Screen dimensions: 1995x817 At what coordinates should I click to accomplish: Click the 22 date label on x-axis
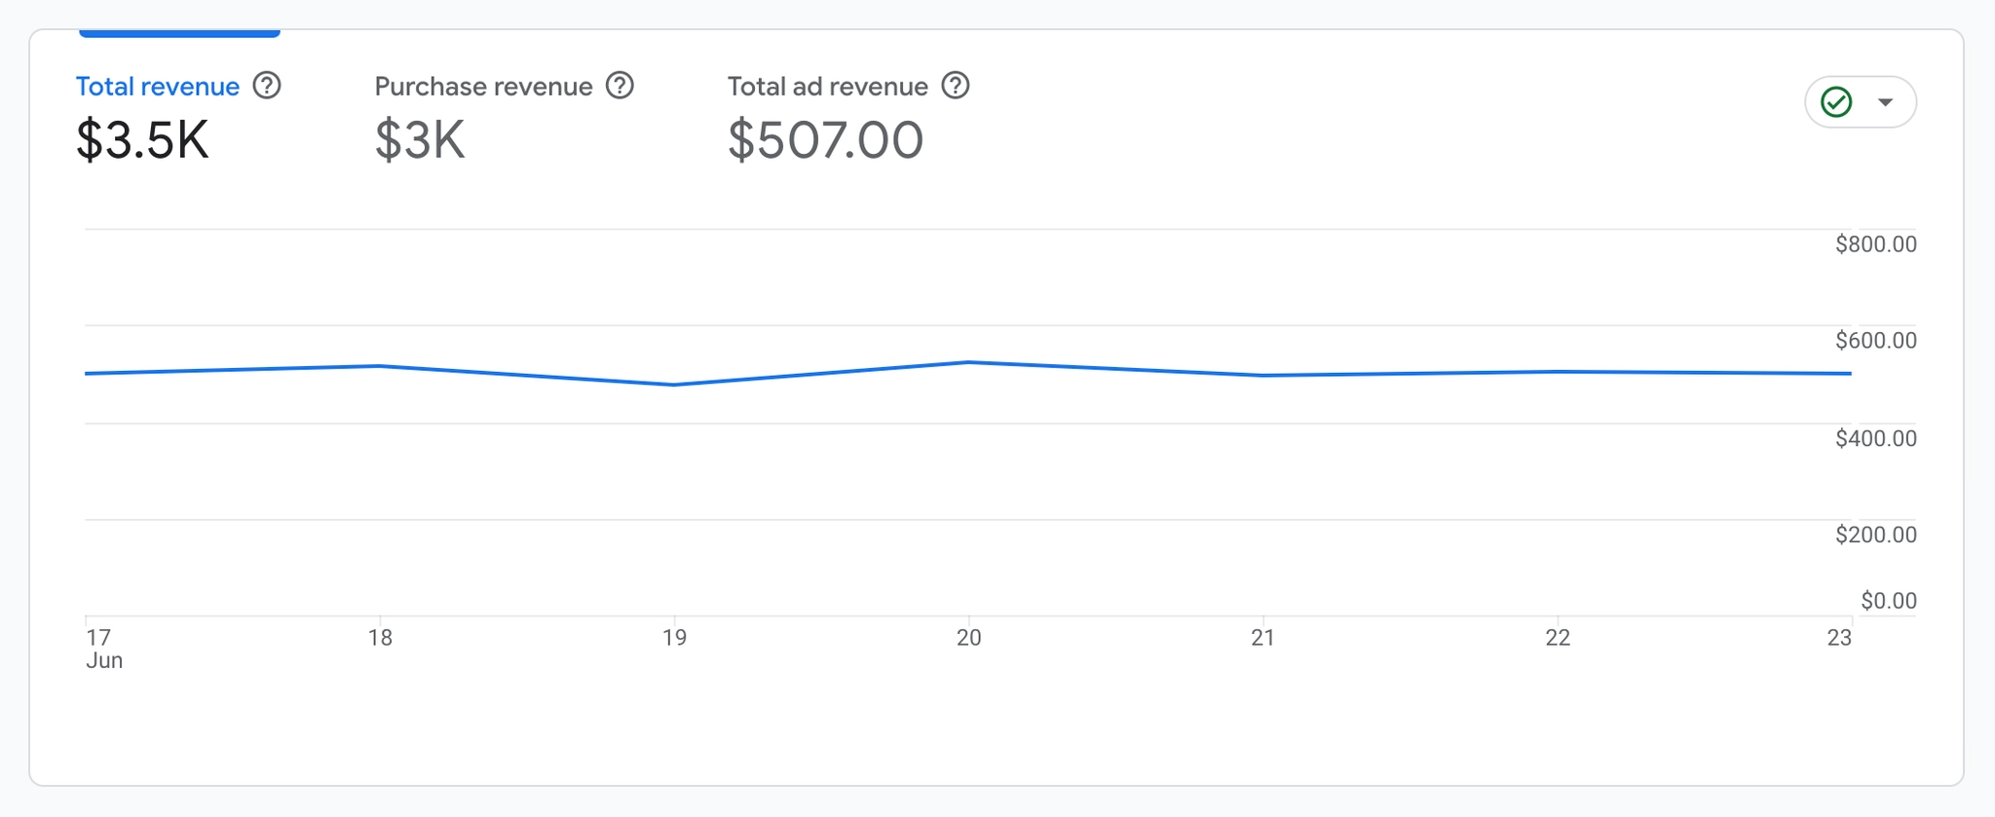click(x=1558, y=638)
